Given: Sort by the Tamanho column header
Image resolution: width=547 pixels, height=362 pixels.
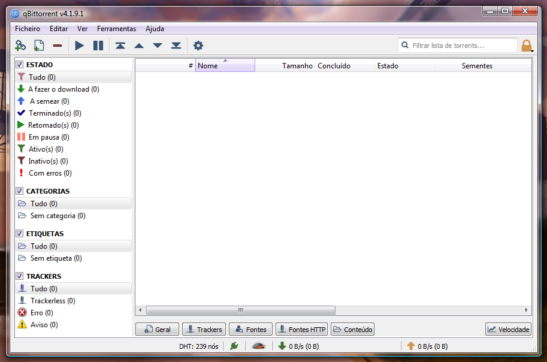Looking at the screenshot, I should click(x=285, y=66).
